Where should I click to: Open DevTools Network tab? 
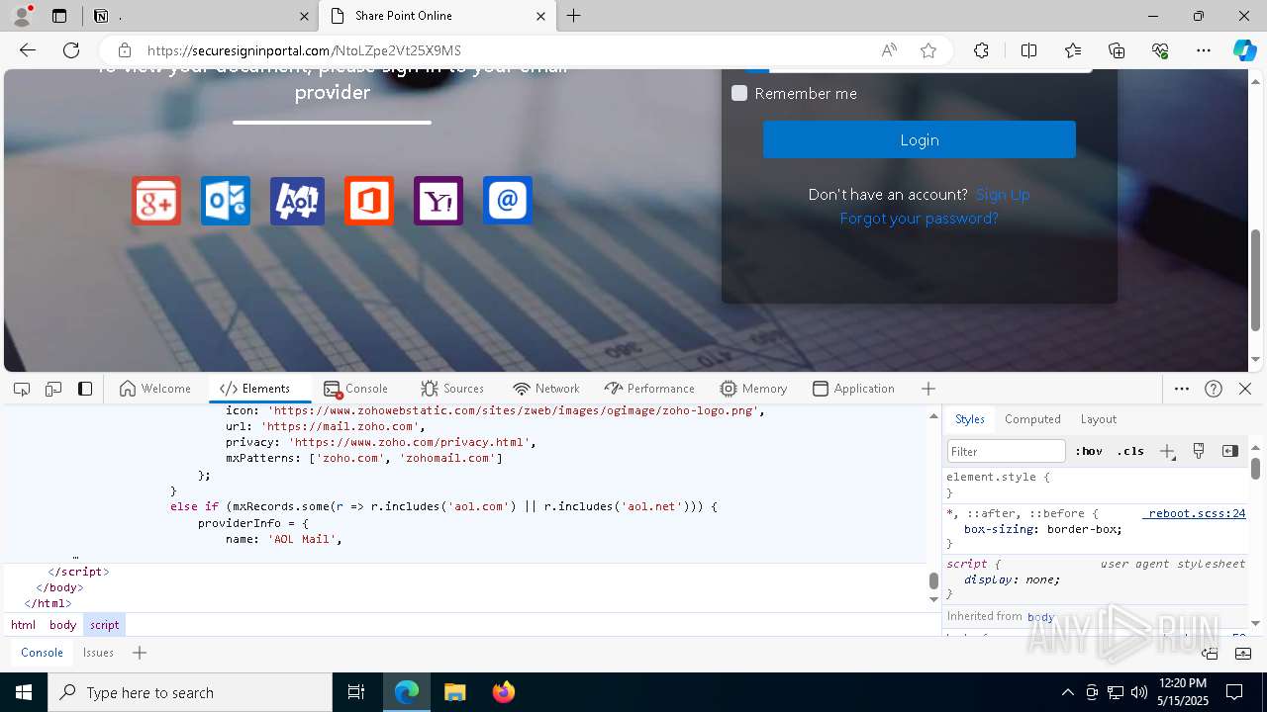click(x=546, y=389)
